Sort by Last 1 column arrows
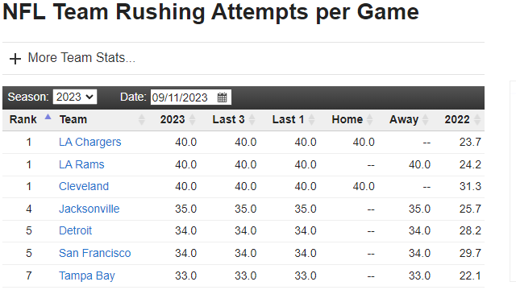The image size is (516, 290). [312, 119]
